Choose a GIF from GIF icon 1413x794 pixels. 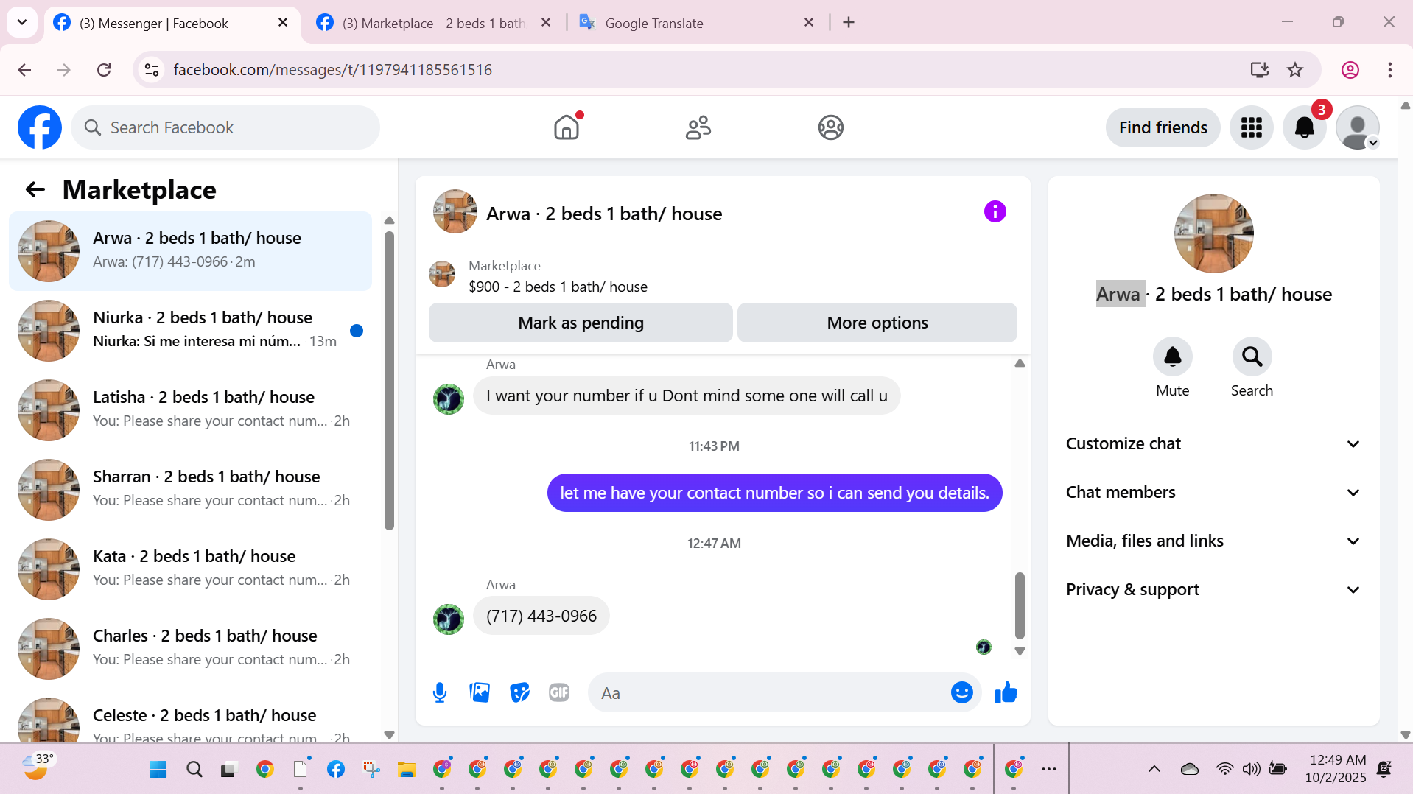coord(559,693)
